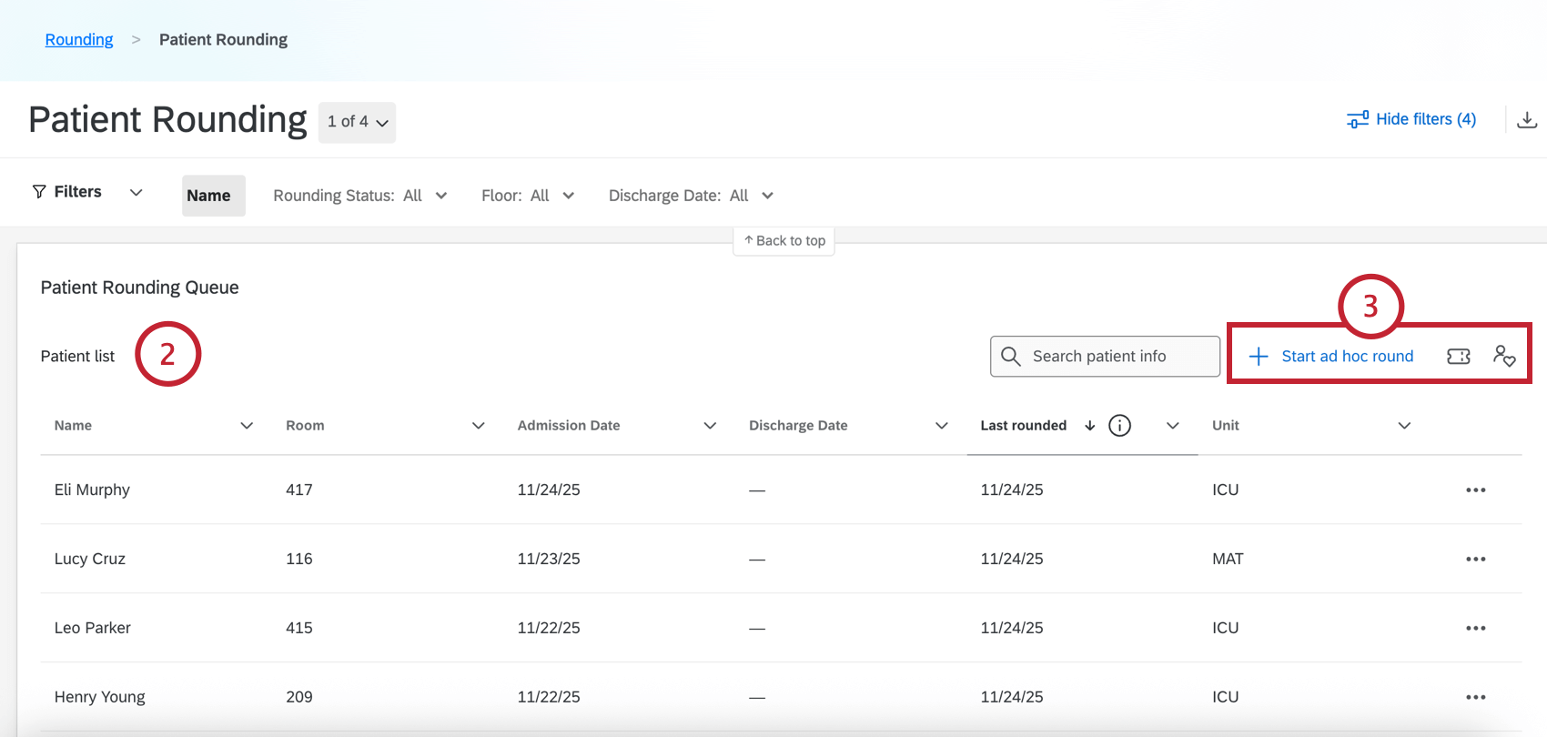
Task: Click Start ad hoc round button
Action: pos(1331,357)
